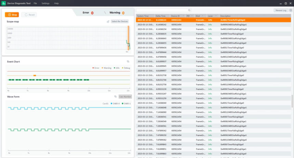The width and height of the screenshot is (294, 158).
Task: Open the log settings gear icon
Action: tap(291, 10)
